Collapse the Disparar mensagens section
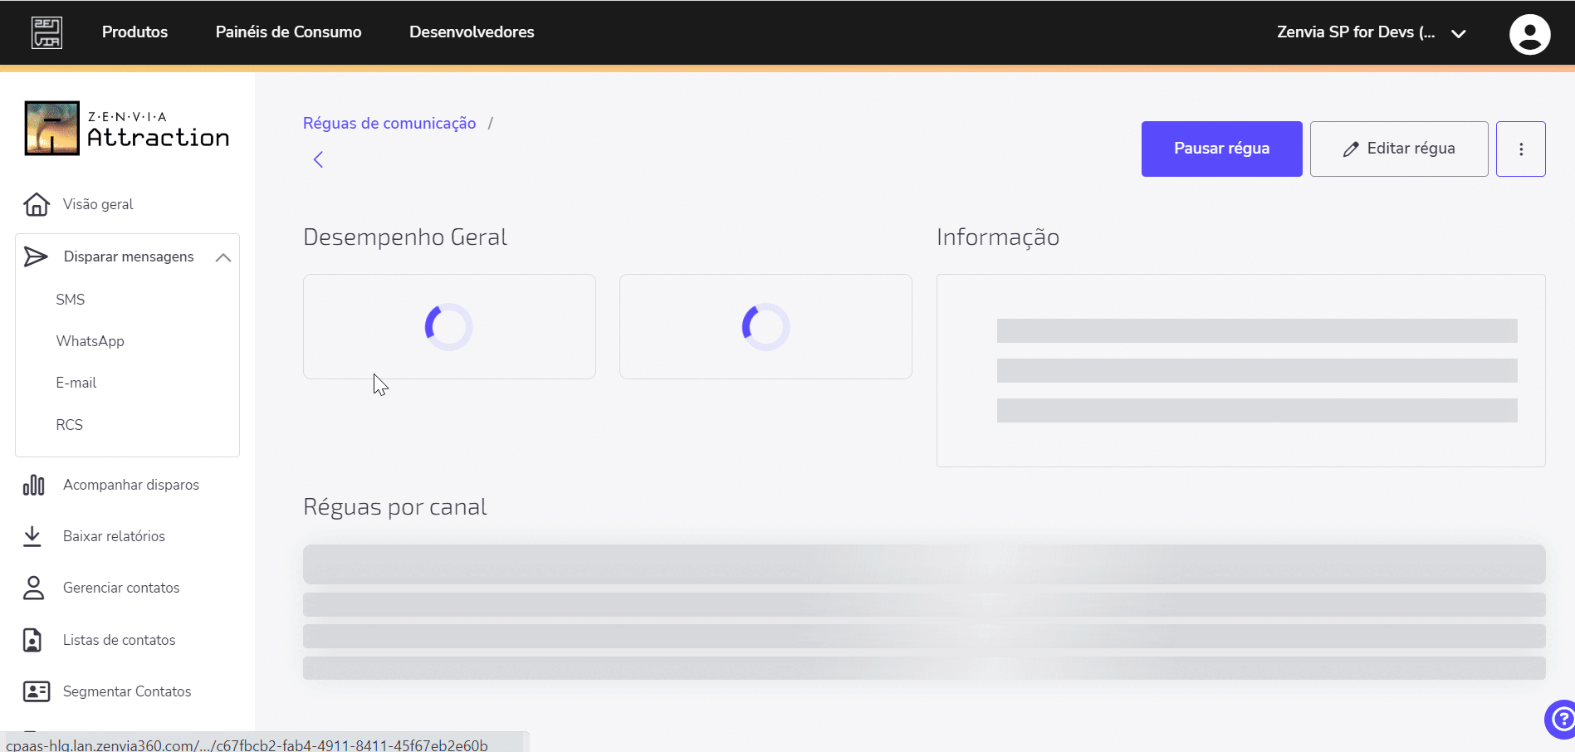This screenshot has width=1575, height=752. pyautogui.click(x=223, y=257)
